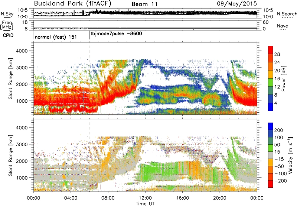Pick the light green 12–16 dB power colorbar segment
Screen dimensions: 297x206
tap(271, 82)
